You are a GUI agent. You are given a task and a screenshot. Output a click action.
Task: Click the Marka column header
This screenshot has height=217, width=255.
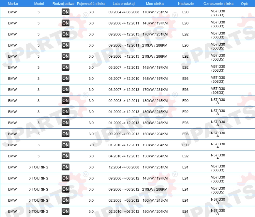point(13,4)
